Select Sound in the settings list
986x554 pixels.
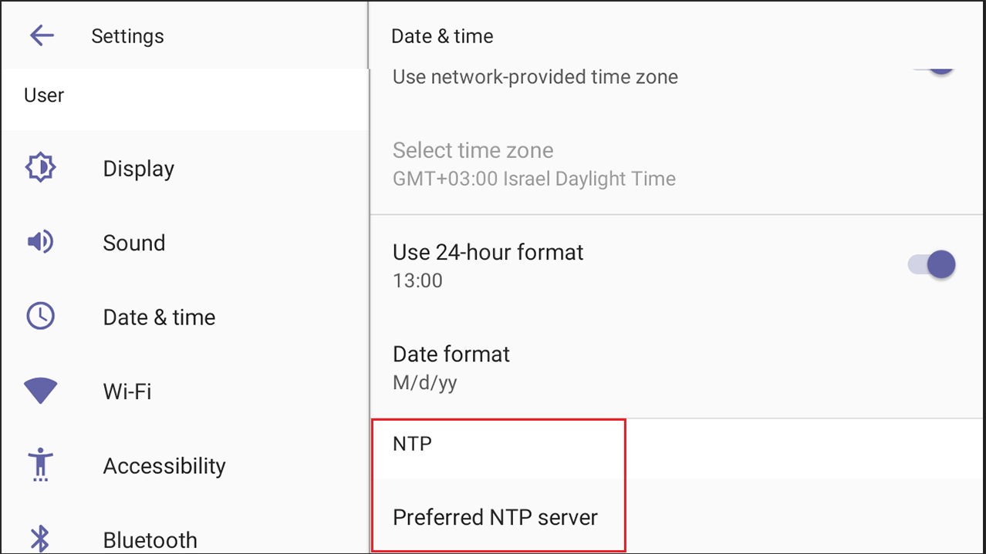[x=184, y=243]
